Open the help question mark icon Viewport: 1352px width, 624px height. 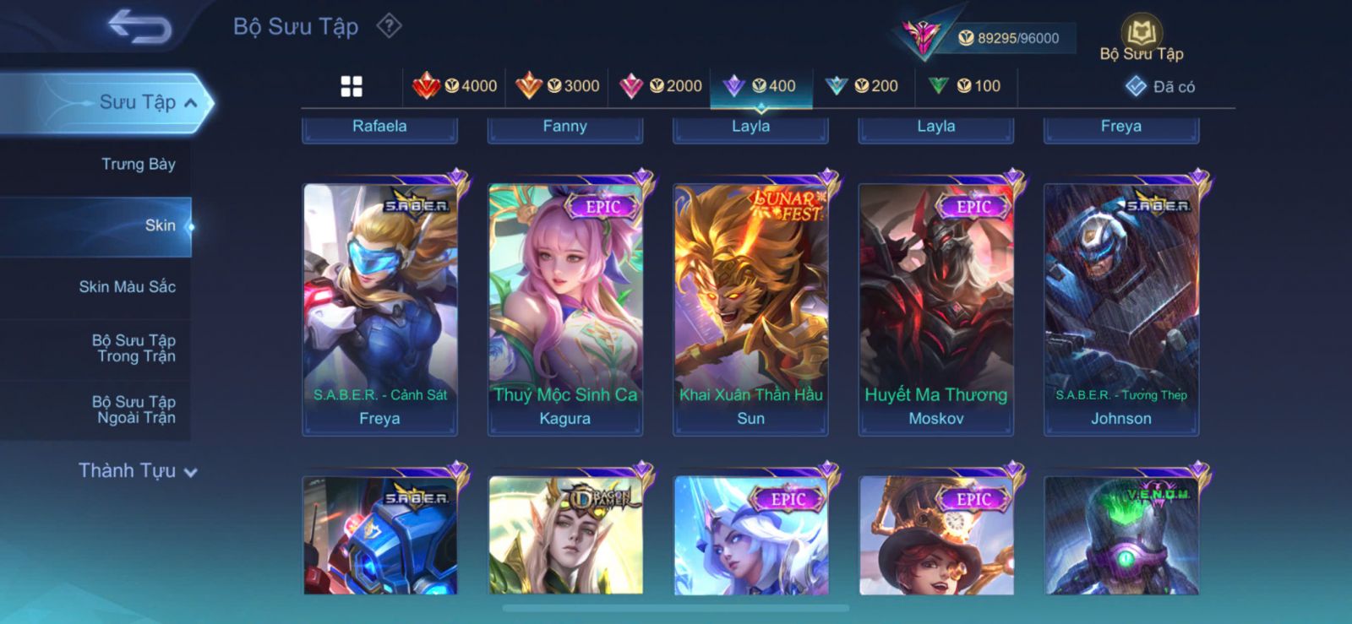tap(389, 26)
